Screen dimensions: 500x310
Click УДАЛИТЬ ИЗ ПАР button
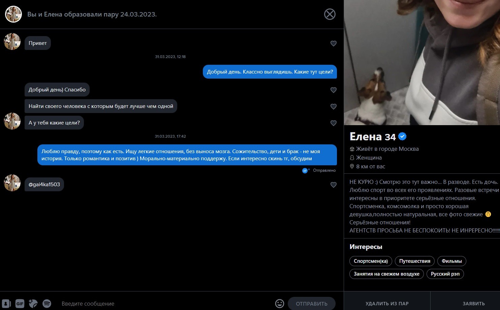pyautogui.click(x=387, y=301)
